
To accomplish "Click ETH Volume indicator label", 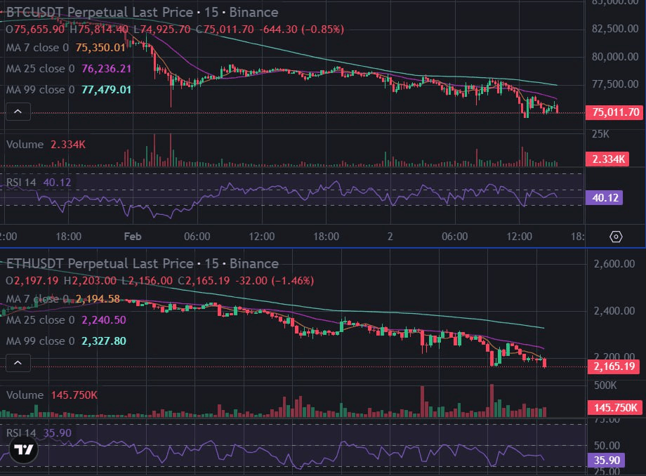I will (x=25, y=395).
